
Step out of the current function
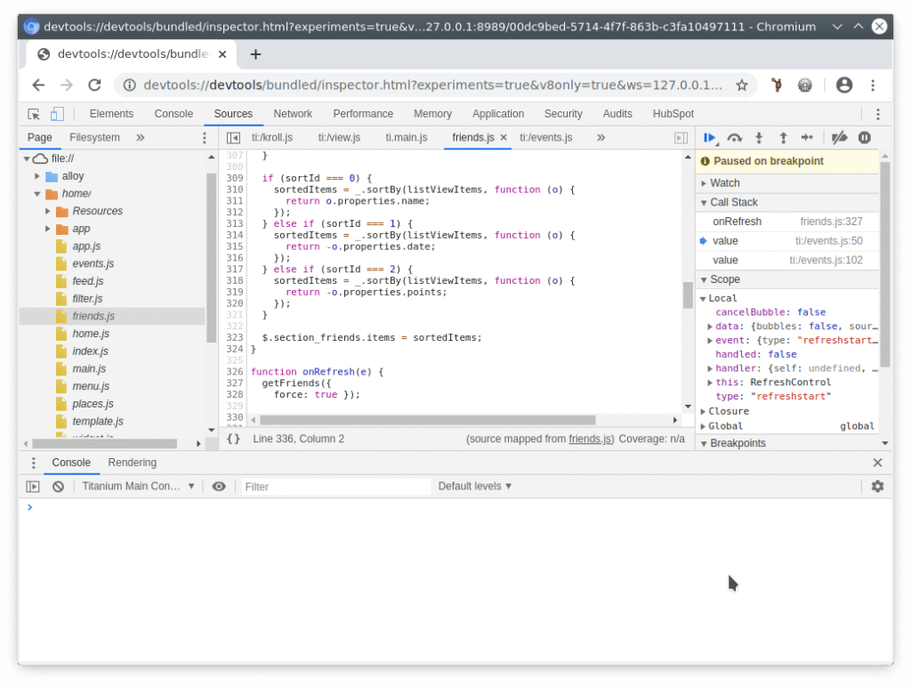(783, 138)
